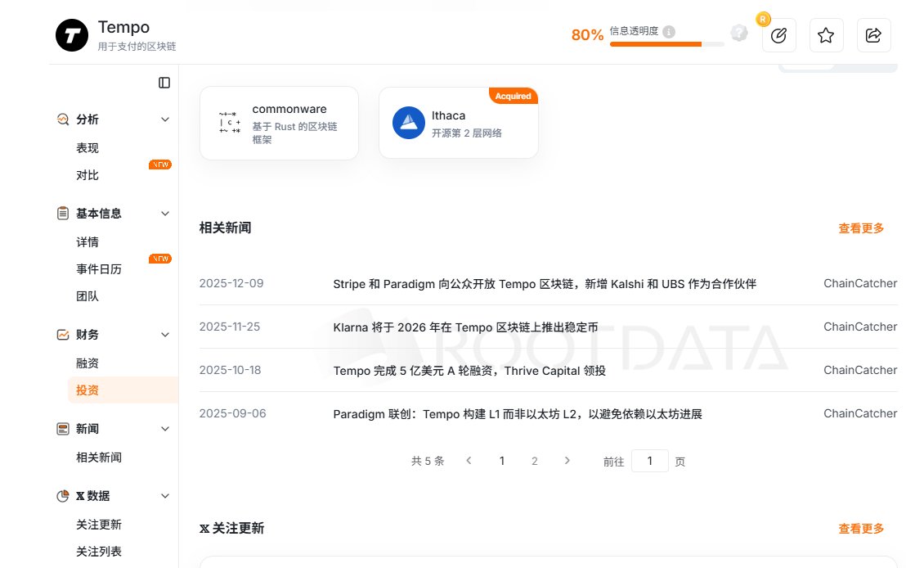Star this Tempo project as favorite
The image size is (906, 568).
click(x=826, y=35)
